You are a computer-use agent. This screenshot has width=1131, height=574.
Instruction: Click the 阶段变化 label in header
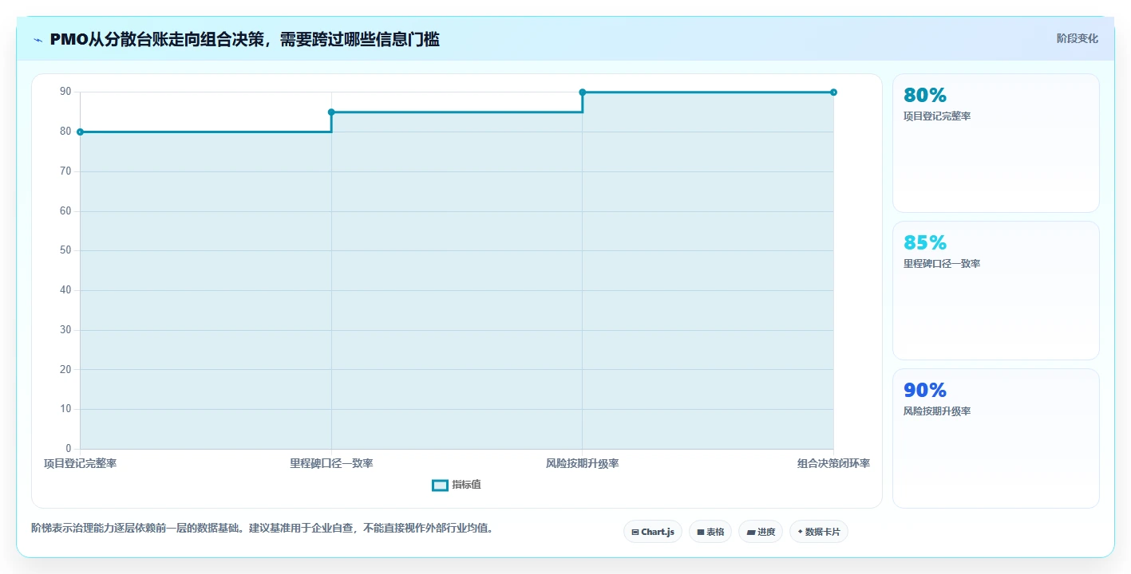(1078, 38)
